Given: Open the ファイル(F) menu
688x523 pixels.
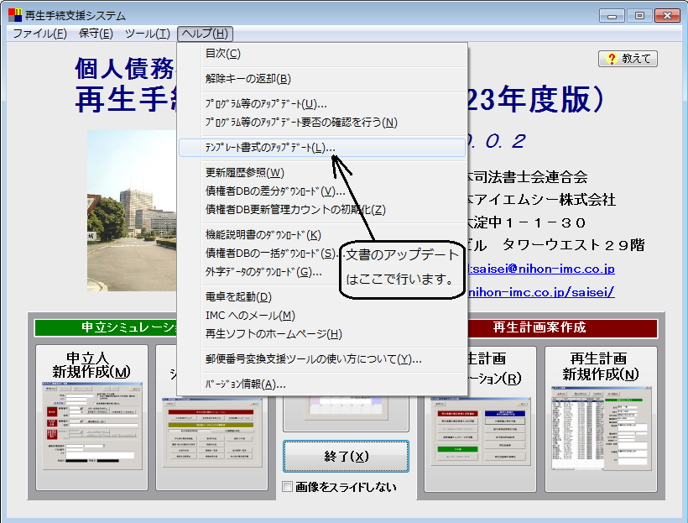Looking at the screenshot, I should click(x=39, y=34).
